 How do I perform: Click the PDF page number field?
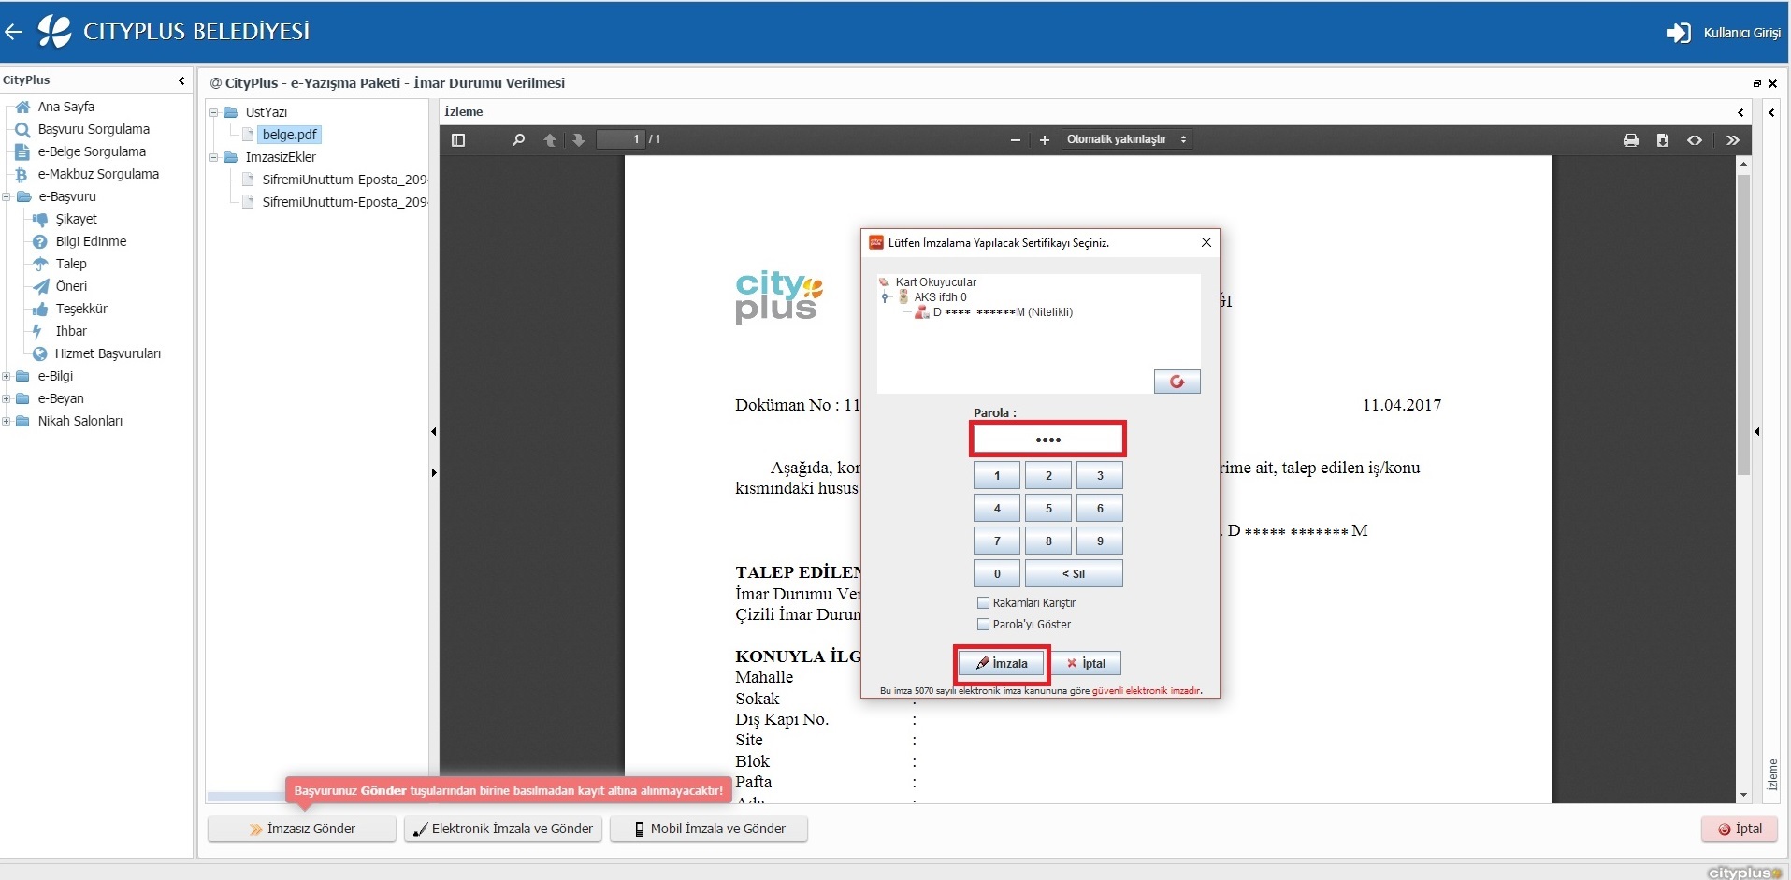(x=621, y=139)
